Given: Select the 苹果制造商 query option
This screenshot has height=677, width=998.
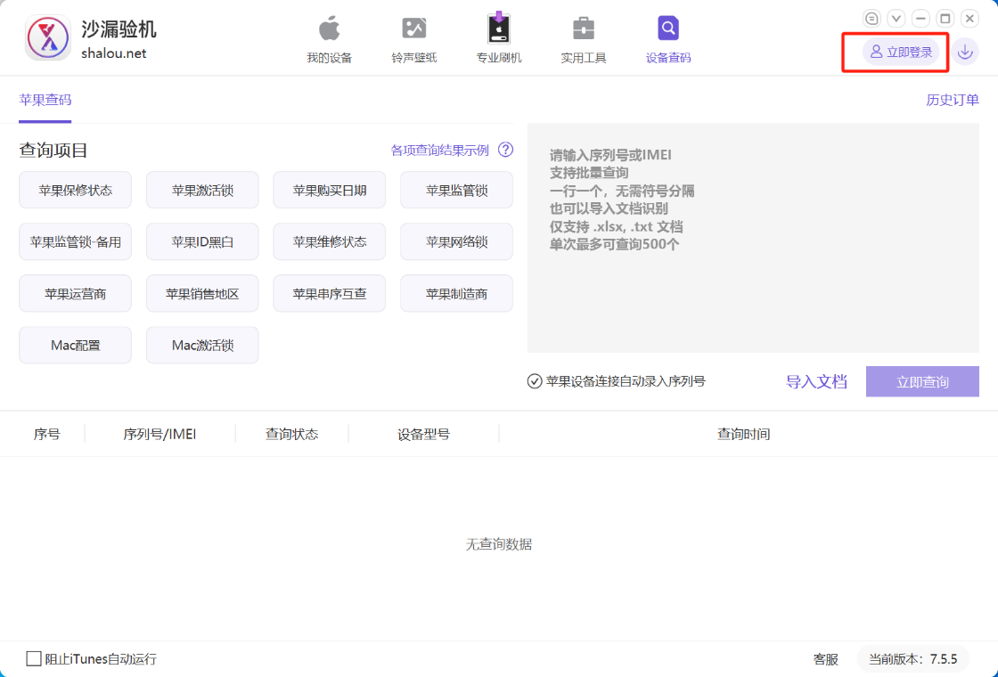Looking at the screenshot, I should tap(456, 293).
